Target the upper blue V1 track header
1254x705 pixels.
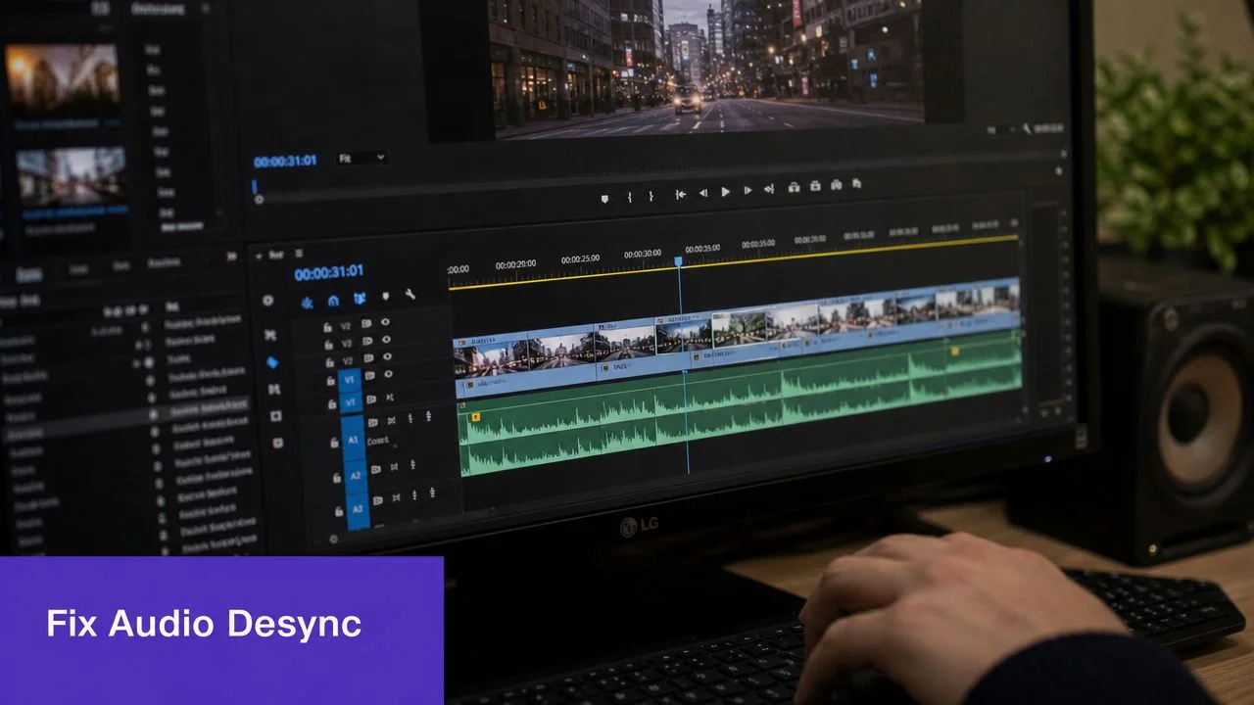coord(349,381)
